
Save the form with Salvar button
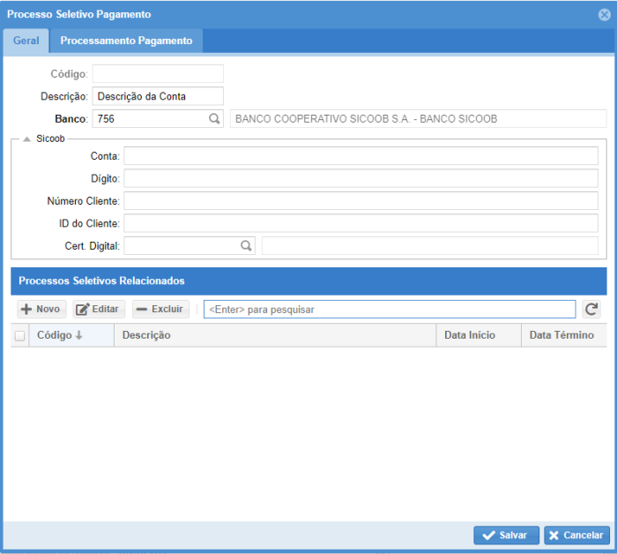click(x=505, y=535)
